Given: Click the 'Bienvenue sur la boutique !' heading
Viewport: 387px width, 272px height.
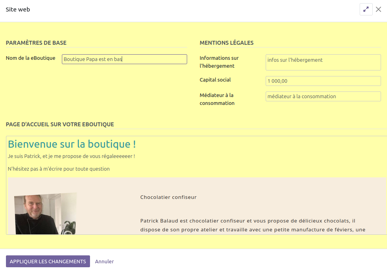Looking at the screenshot, I should point(72,144).
